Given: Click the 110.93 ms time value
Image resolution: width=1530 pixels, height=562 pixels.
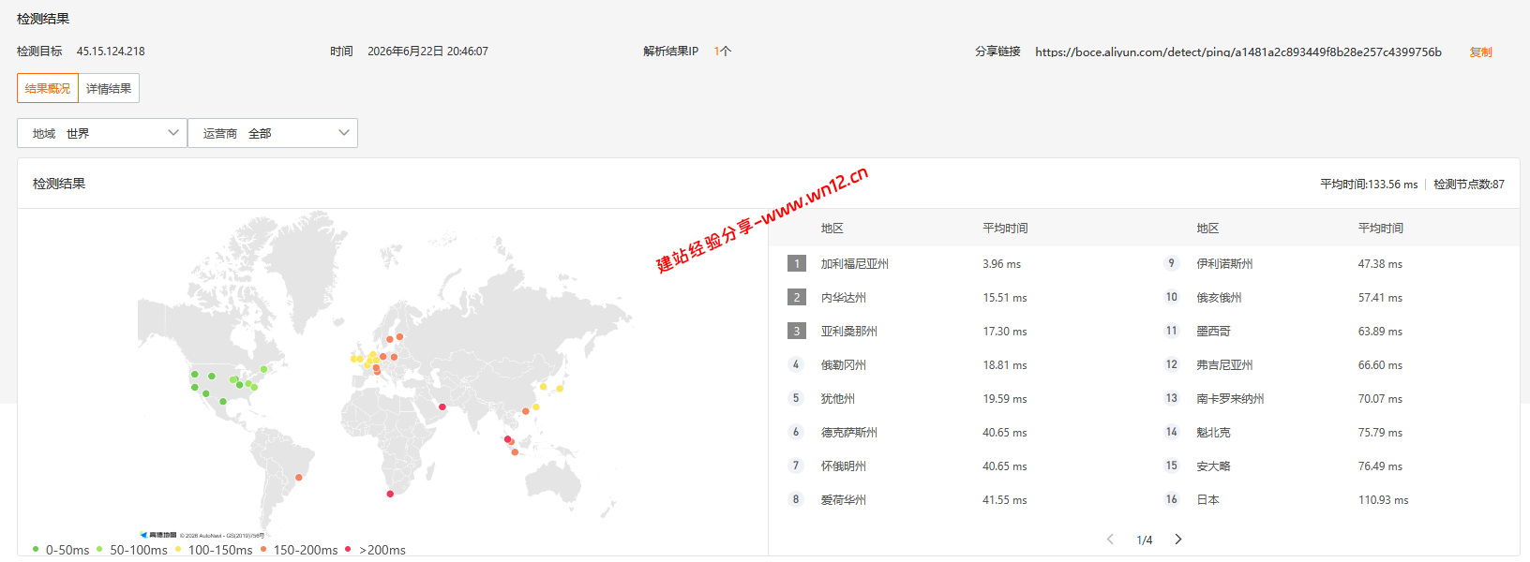Looking at the screenshot, I should 1383,500.
